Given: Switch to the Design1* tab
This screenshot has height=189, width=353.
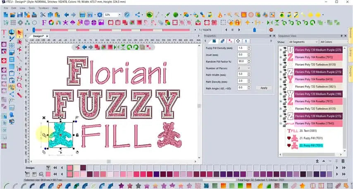Looking at the screenshot, I should point(38,36).
